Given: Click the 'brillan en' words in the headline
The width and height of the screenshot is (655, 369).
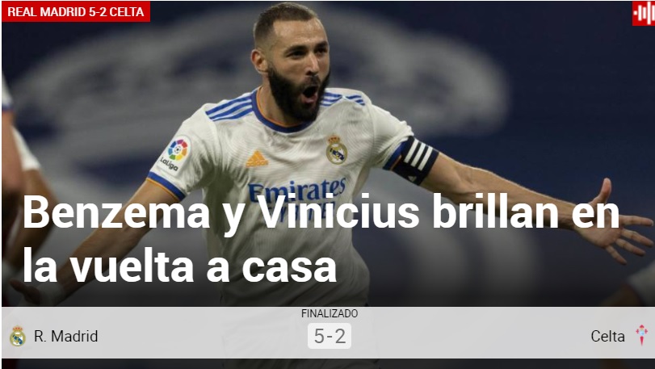Looking at the screenshot, I should coord(526,212).
